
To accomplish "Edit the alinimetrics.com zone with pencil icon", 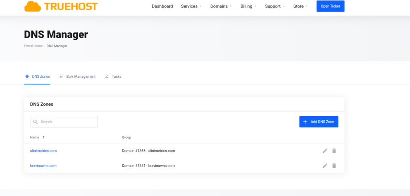I will coord(325,151).
